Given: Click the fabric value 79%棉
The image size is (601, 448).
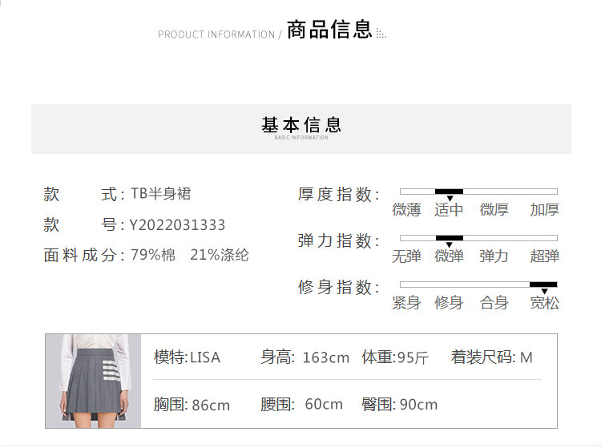Looking at the screenshot, I should tap(153, 255).
